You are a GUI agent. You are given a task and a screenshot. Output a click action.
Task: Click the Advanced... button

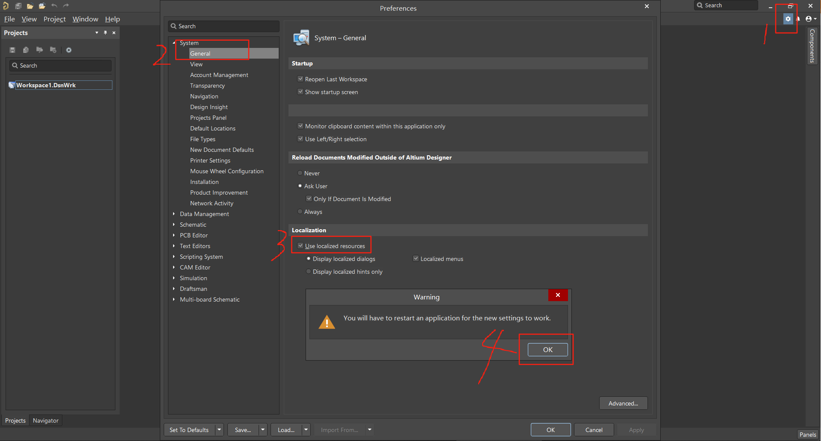(x=623, y=403)
